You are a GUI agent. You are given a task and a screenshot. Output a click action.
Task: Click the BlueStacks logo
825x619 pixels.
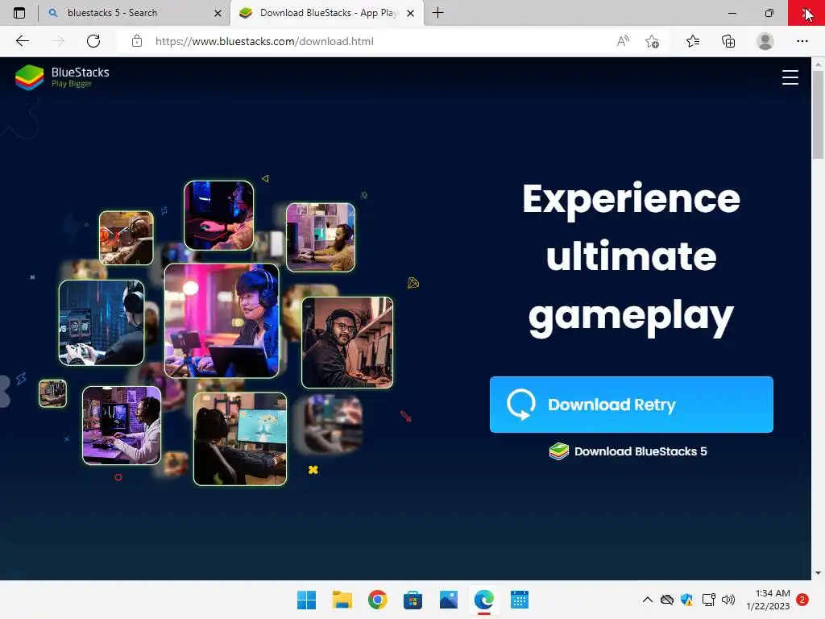pyautogui.click(x=62, y=77)
